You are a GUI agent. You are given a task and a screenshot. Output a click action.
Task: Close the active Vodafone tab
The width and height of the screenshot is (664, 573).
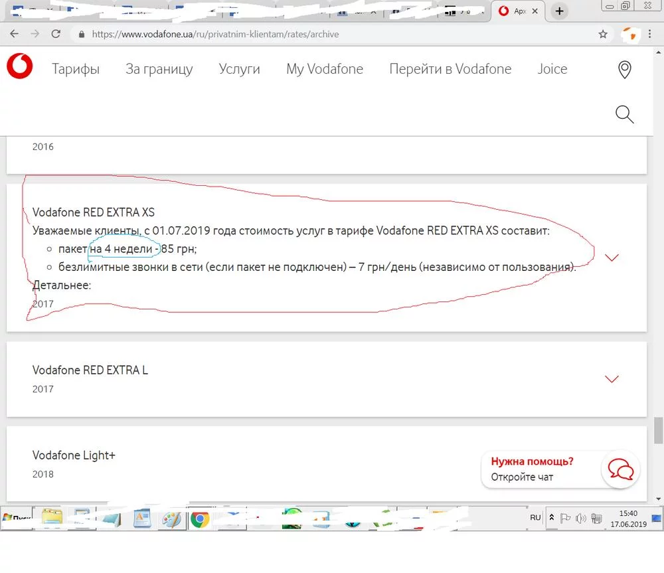pyautogui.click(x=535, y=11)
